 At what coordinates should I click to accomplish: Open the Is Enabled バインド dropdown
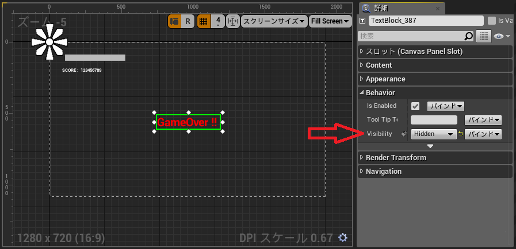point(446,106)
